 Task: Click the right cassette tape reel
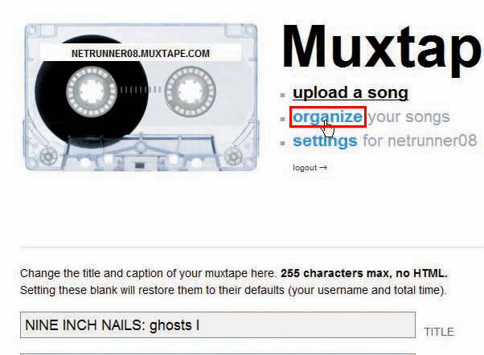coord(190,92)
